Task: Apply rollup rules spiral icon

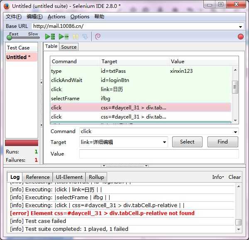Action: [98, 37]
